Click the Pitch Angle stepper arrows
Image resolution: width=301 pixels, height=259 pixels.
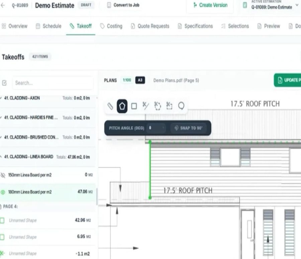pyautogui.click(x=163, y=128)
